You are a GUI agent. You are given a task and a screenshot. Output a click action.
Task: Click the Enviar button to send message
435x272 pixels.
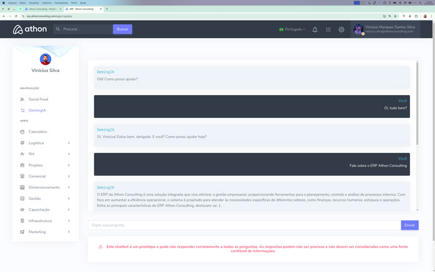pos(410,225)
